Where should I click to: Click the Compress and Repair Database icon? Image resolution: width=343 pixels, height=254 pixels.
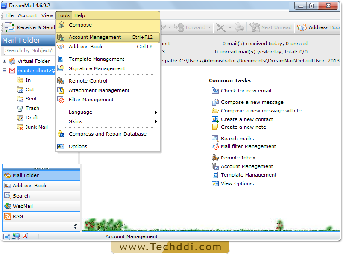(61, 134)
